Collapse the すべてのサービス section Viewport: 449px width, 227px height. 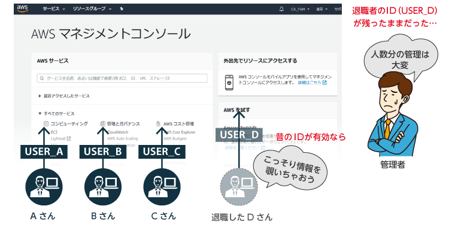point(56,114)
